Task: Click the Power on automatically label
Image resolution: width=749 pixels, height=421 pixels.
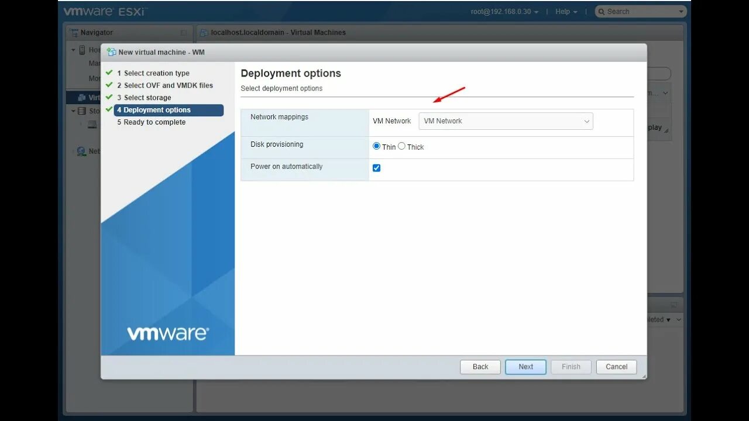Action: pos(286,167)
